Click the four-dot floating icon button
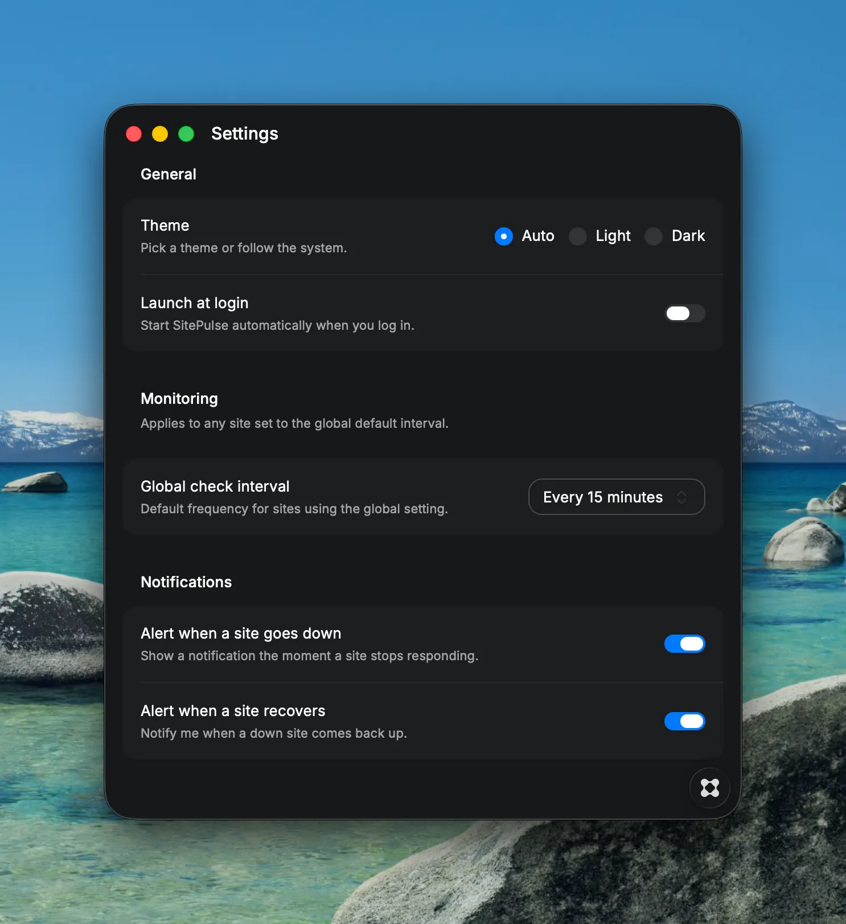Viewport: 846px width, 924px height. (710, 788)
